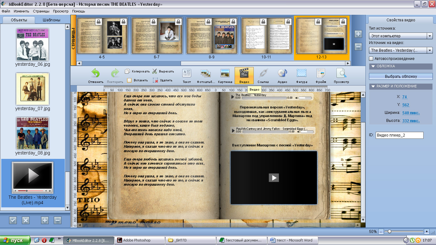Click the checkmark button under the objects list
This screenshot has height=245, width=436.
tap(13, 220)
